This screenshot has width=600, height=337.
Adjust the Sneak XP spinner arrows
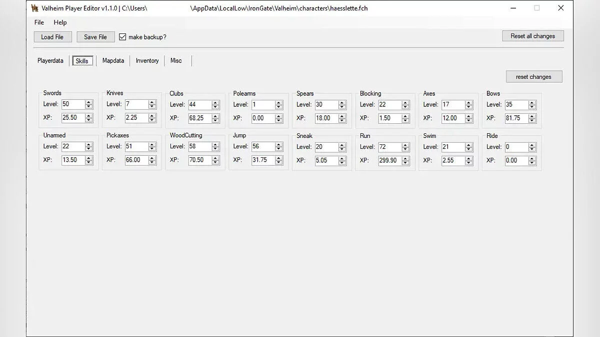tap(342, 161)
